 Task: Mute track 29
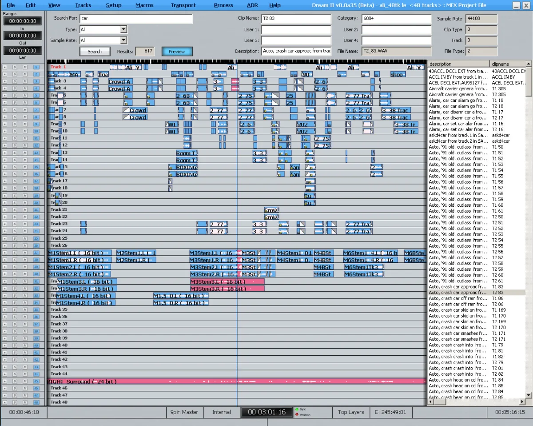click(25, 267)
